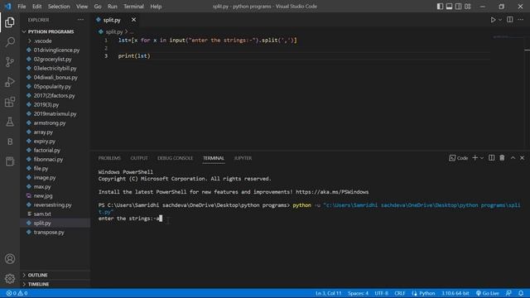This screenshot has height=298, width=530.
Task: Open sam.txt file in explorer
Action: pos(42,214)
